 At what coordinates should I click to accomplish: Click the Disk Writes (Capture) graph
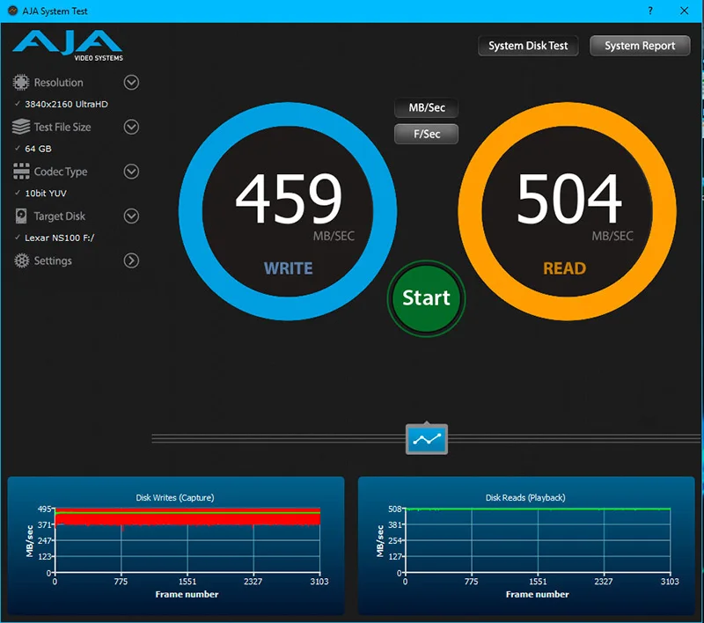tap(176, 546)
